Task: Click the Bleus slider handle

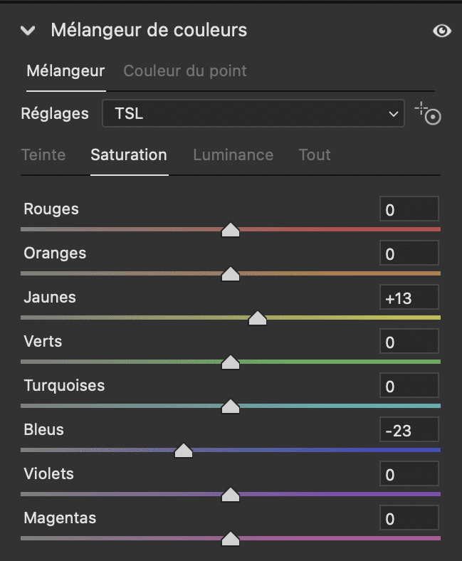Action: tap(184, 451)
